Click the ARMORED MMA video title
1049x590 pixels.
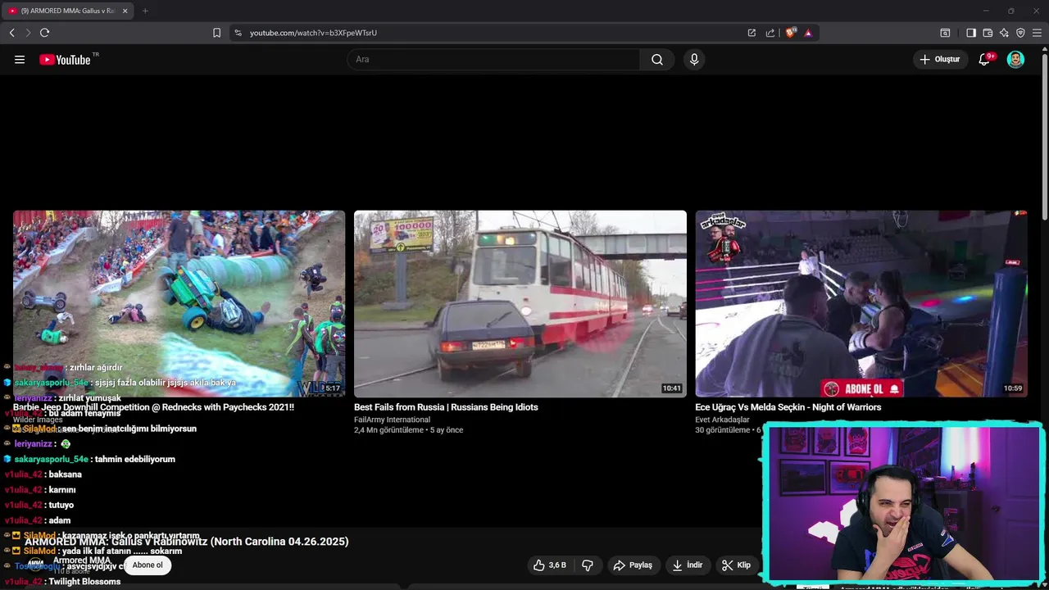[187, 542]
